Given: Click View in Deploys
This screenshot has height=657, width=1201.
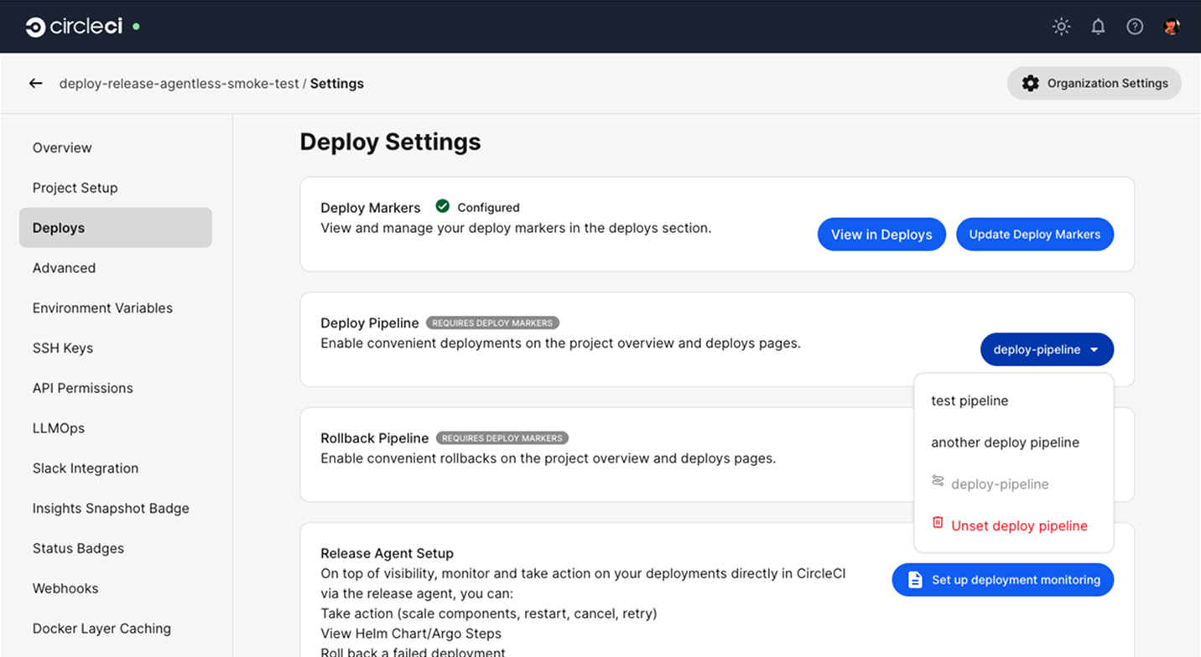Looking at the screenshot, I should (x=881, y=234).
